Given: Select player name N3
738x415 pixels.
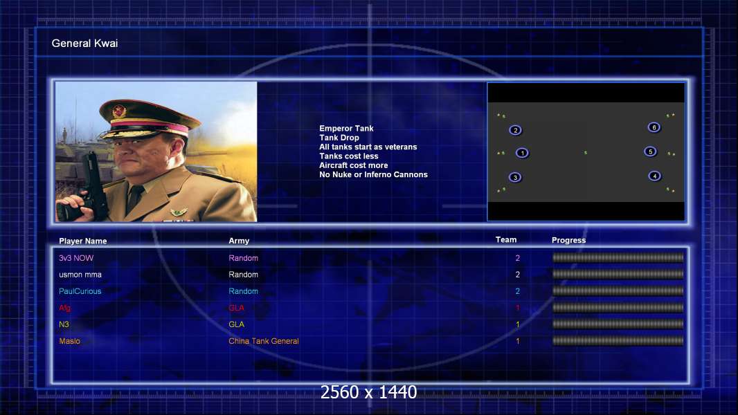Looking at the screenshot, I should [x=64, y=324].
